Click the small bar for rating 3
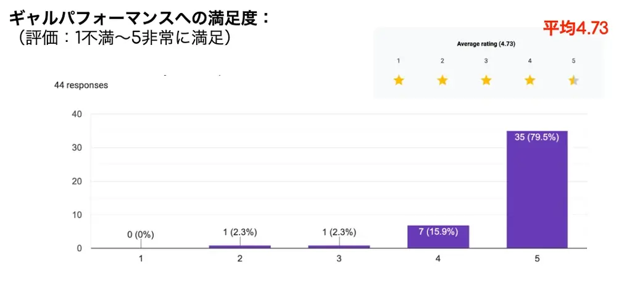Screen dimensions: 632x298 click(339, 247)
